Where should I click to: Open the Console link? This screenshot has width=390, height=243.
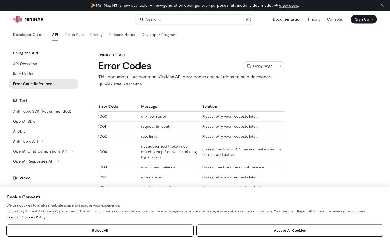point(334,19)
